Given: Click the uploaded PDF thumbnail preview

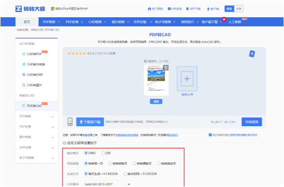Looking at the screenshot, I should [156, 80].
